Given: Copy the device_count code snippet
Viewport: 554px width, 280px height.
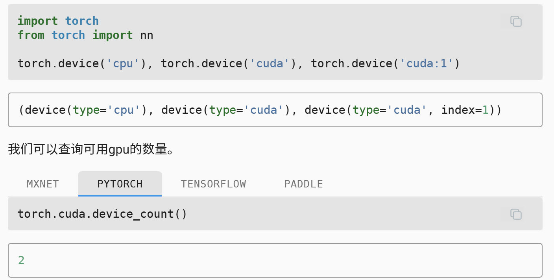Looking at the screenshot, I should 515,214.
